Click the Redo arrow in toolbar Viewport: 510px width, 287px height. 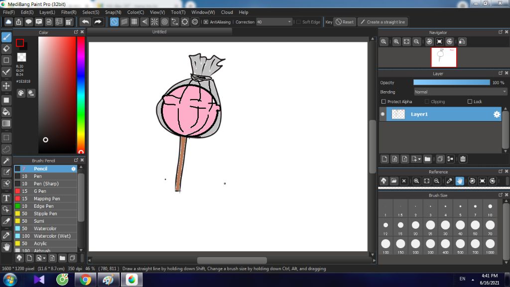(x=98, y=22)
